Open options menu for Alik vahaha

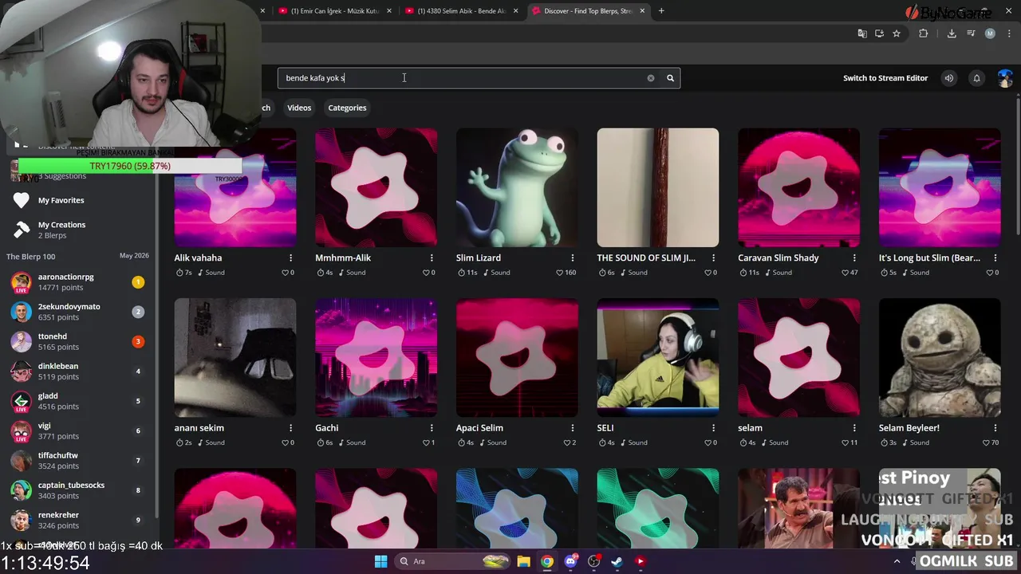290,258
